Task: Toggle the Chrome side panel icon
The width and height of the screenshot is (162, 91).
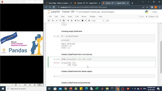Action: click(x=152, y=7)
